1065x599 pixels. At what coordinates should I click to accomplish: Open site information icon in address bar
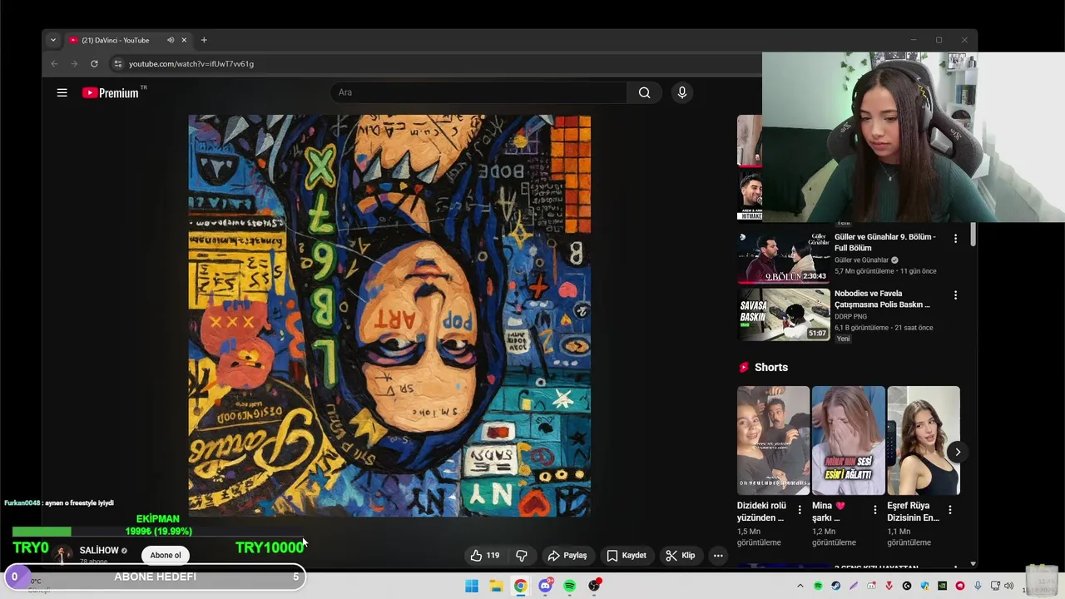pyautogui.click(x=117, y=63)
